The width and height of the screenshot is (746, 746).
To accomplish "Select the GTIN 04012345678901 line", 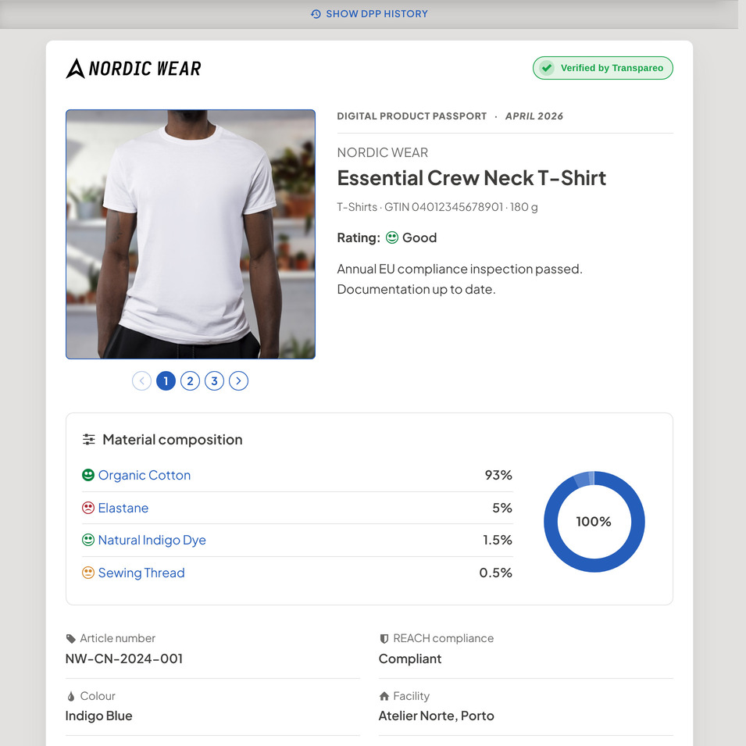I will tap(437, 207).
